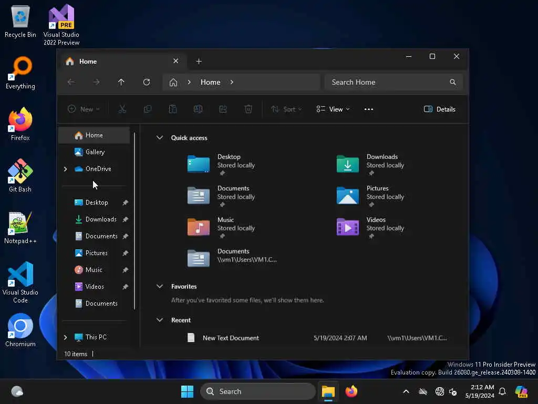This screenshot has height=404, width=538.
Task: Open the Music folder in Quick access
Action: (221, 227)
